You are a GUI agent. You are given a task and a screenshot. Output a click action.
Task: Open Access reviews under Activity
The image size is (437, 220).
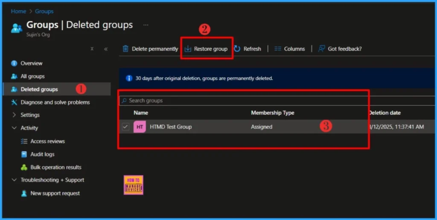(x=48, y=142)
